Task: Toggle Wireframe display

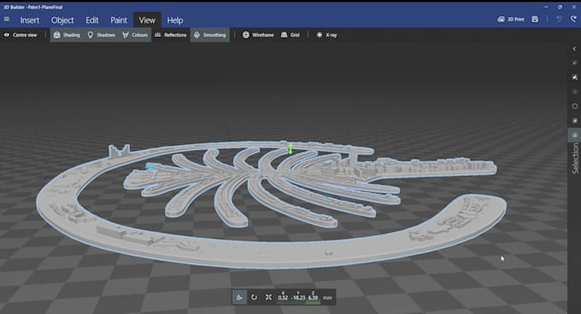Action: [258, 35]
